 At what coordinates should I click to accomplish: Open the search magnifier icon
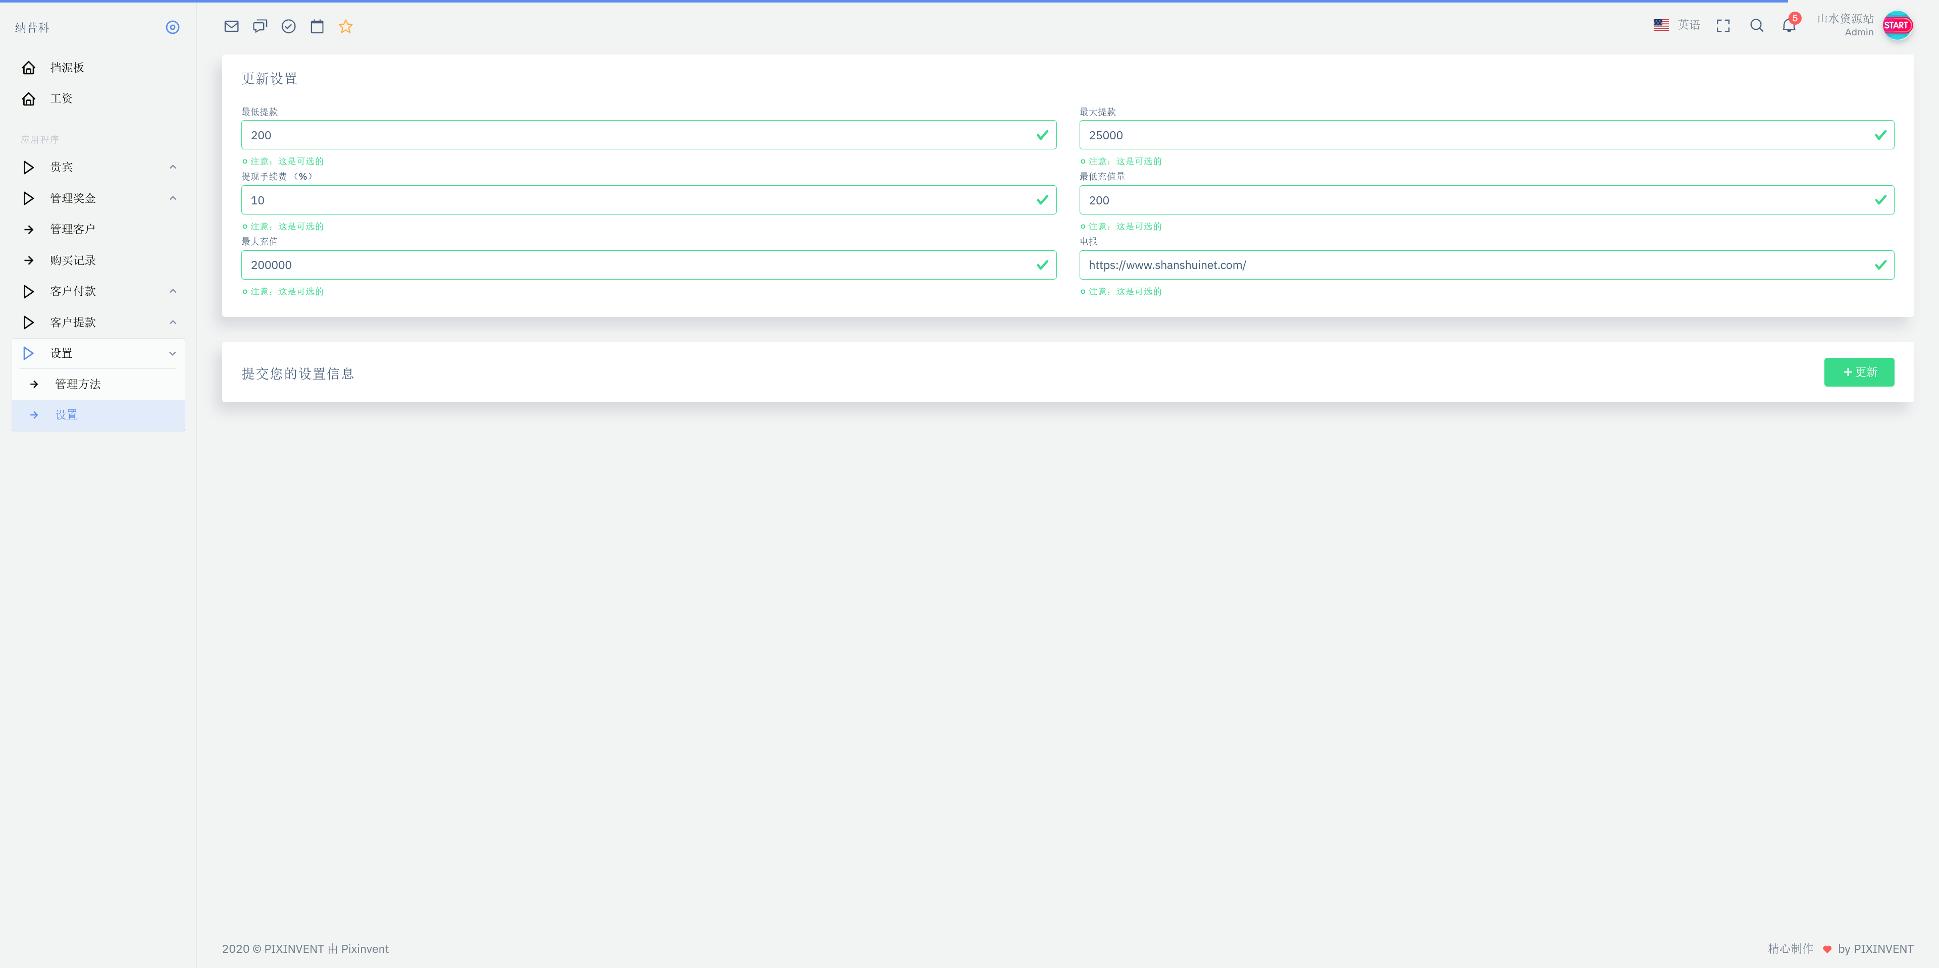coord(1756,25)
